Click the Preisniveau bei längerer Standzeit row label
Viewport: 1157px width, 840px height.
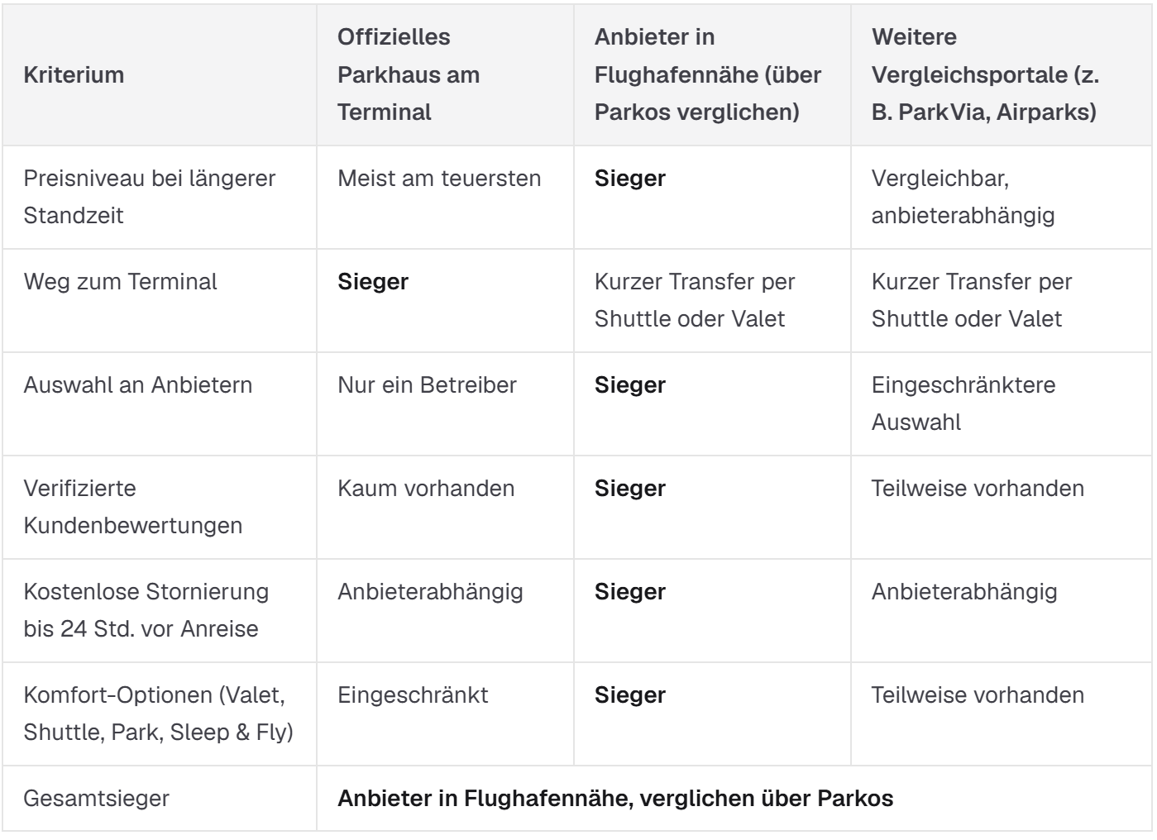click(150, 197)
